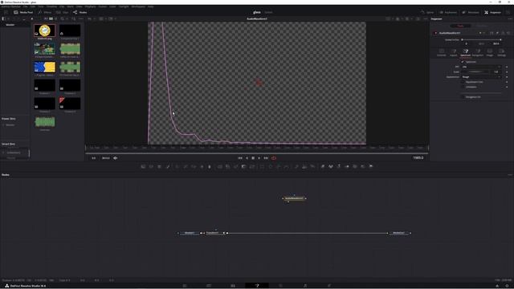Click the viewer time ruler scrub bar
Viewport: 514px width, 289px height.
click(x=257, y=148)
